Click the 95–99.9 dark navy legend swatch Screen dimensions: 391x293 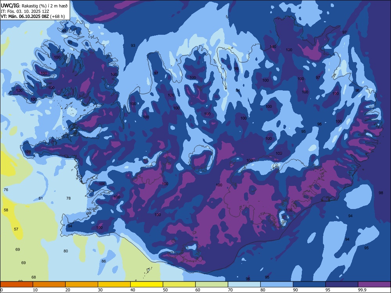(x=342, y=284)
